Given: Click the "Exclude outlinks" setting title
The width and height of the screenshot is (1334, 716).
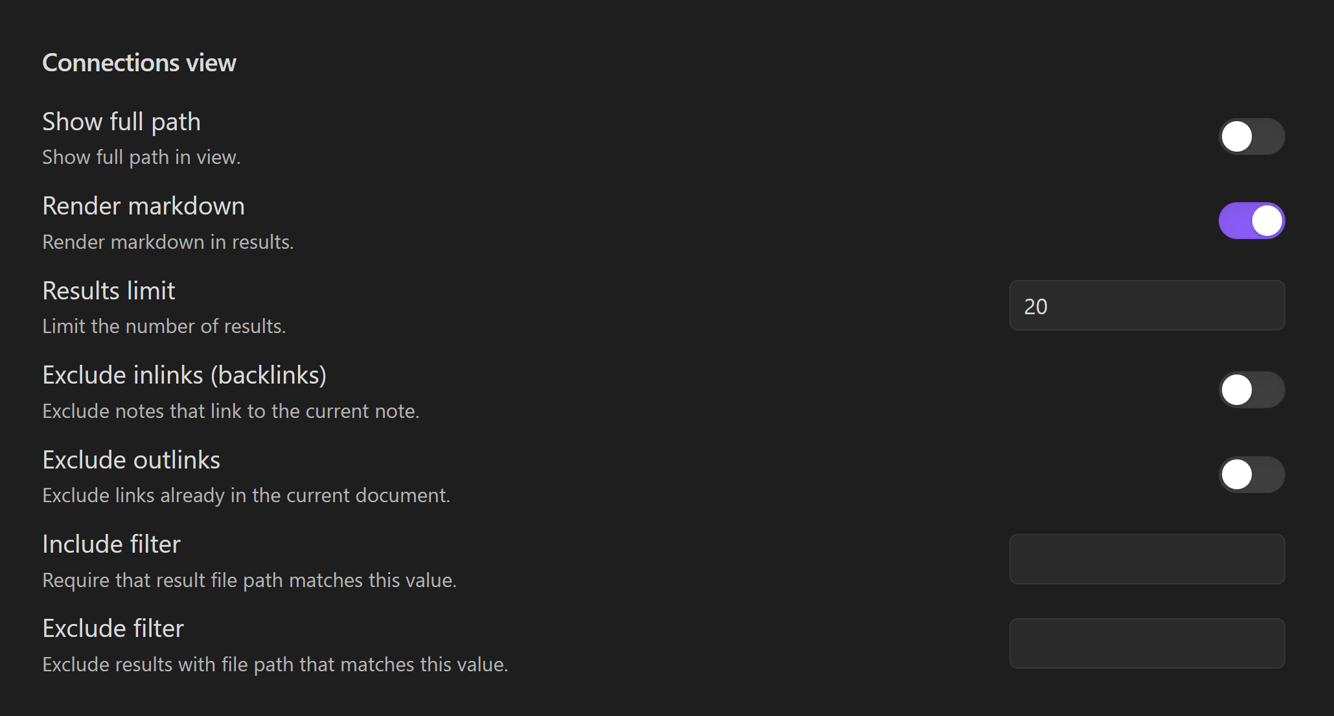Looking at the screenshot, I should tap(131, 460).
